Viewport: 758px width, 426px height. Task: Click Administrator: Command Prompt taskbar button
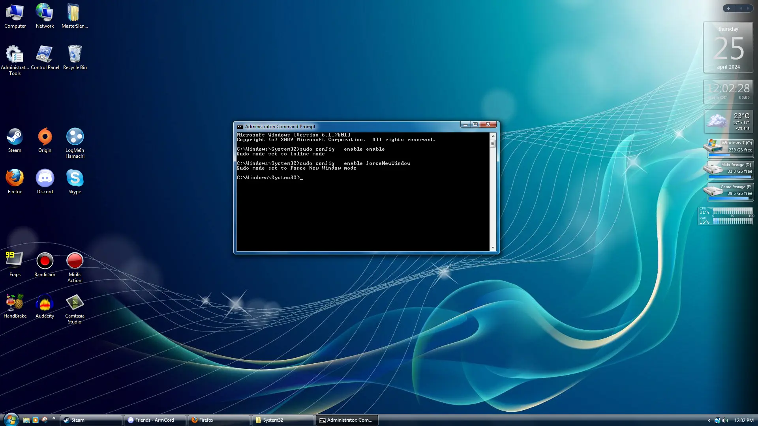pyautogui.click(x=347, y=420)
